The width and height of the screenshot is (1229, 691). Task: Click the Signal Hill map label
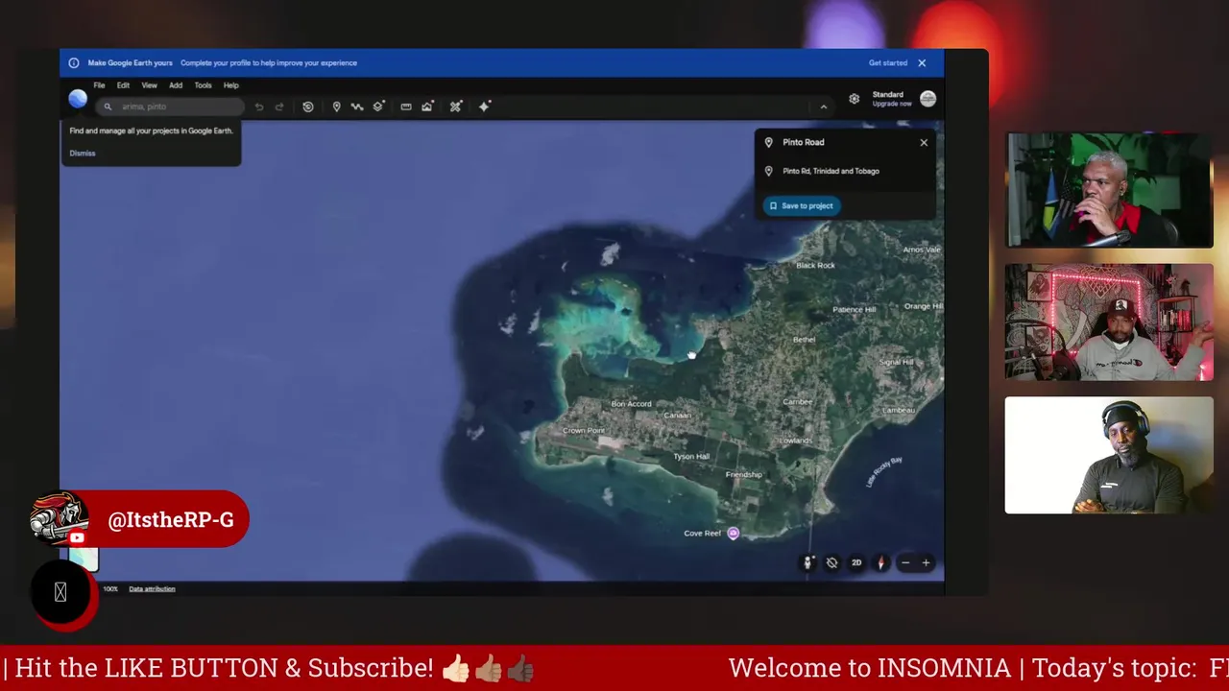click(897, 363)
